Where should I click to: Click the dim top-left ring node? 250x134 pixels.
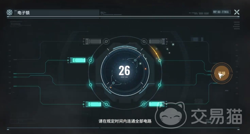coord(106,42)
